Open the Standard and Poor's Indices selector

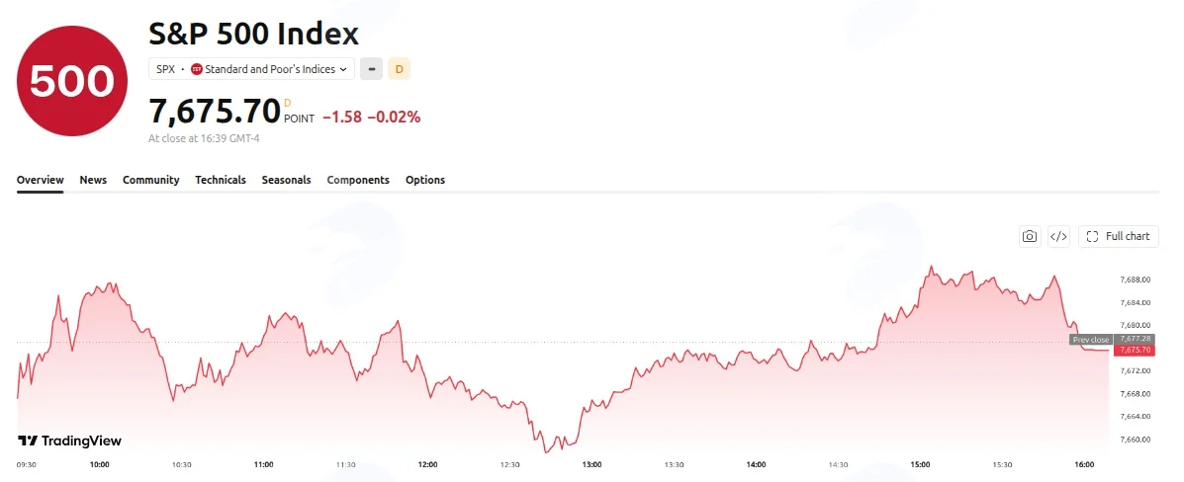(250, 68)
